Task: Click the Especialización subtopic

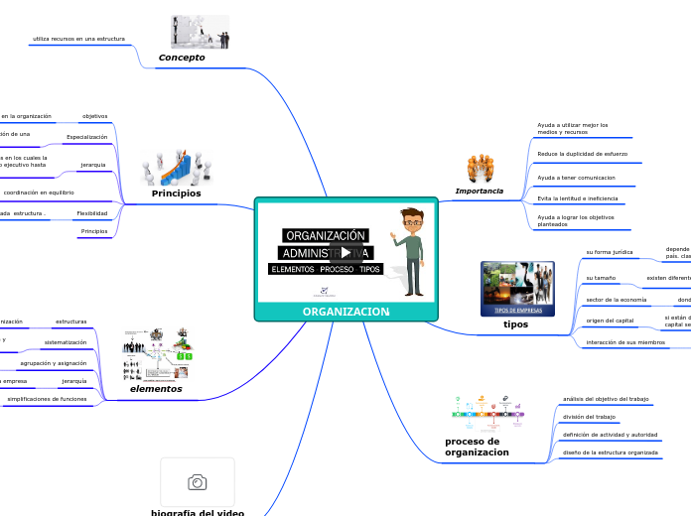Action: [x=86, y=137]
